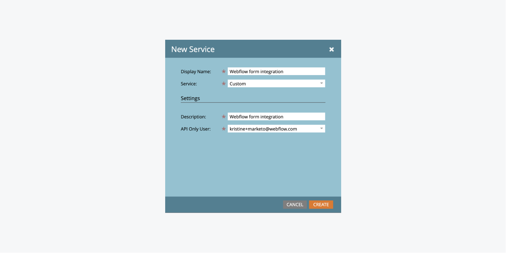Click the CANCEL button
This screenshot has width=506, height=253.
click(295, 204)
